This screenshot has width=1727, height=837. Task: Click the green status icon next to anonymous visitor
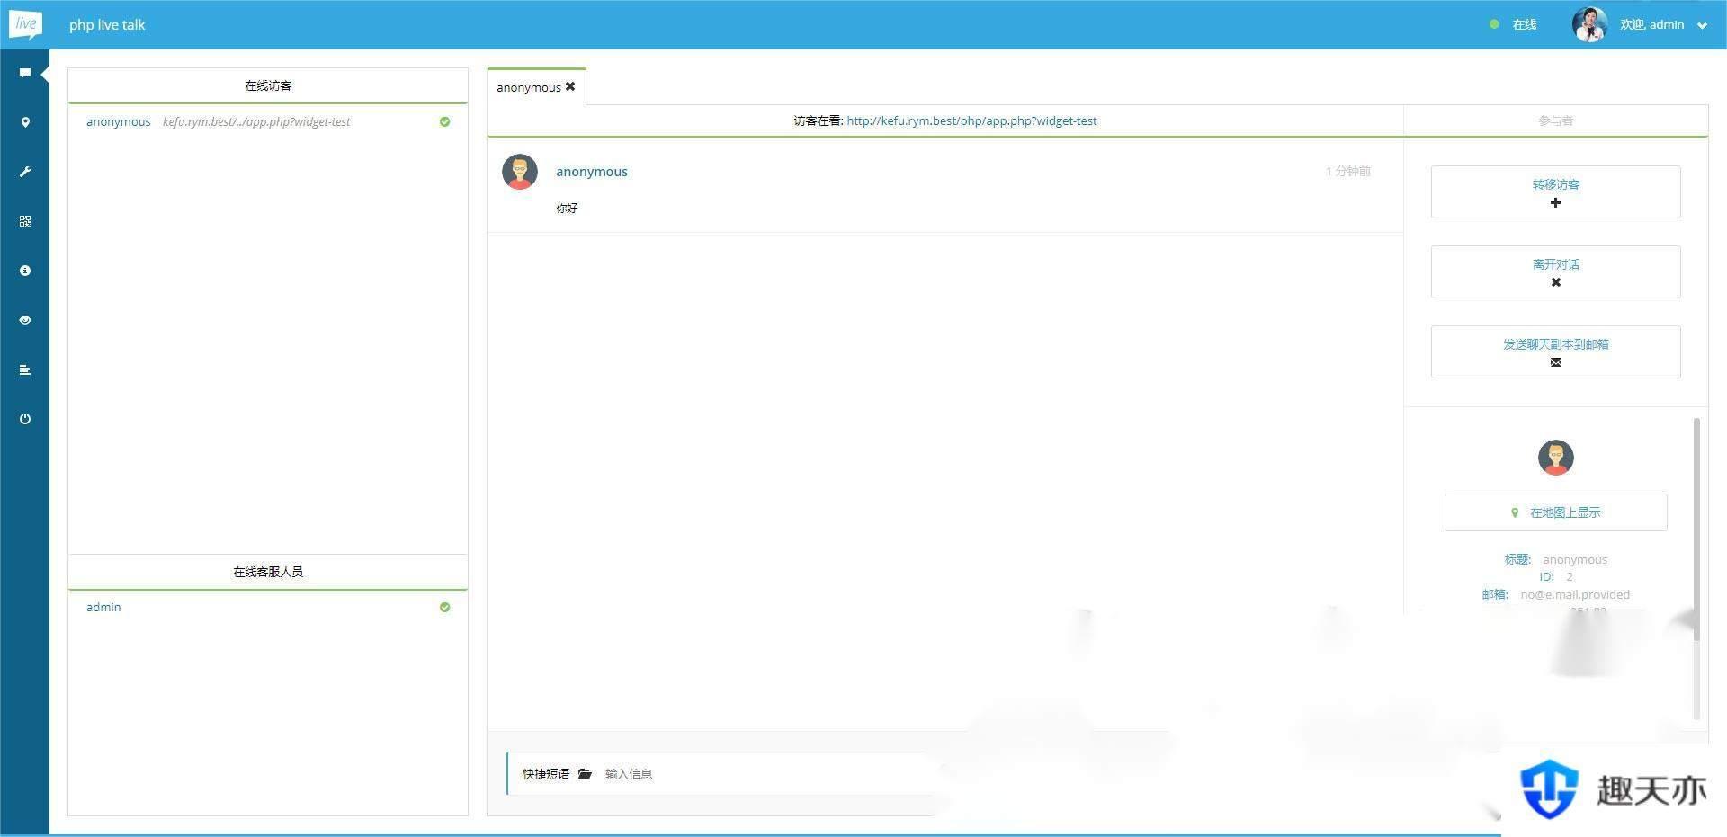point(444,121)
